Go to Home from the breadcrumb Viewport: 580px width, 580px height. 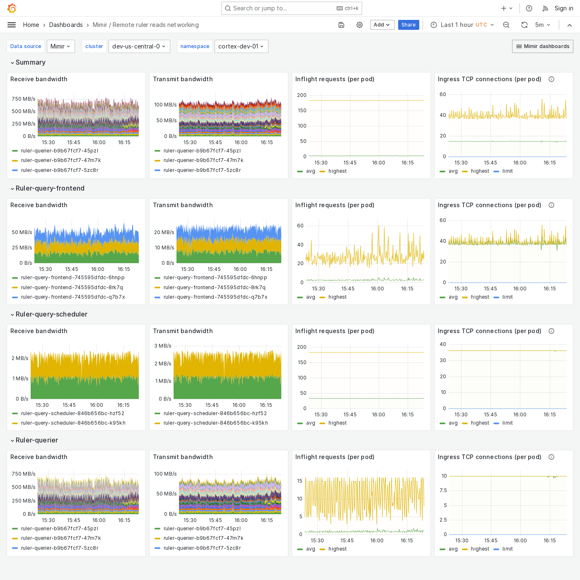(x=31, y=25)
